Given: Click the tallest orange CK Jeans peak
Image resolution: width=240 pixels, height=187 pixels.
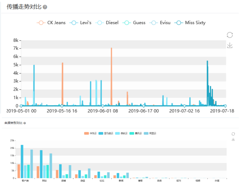Looking at the screenshot, I should point(111,49).
